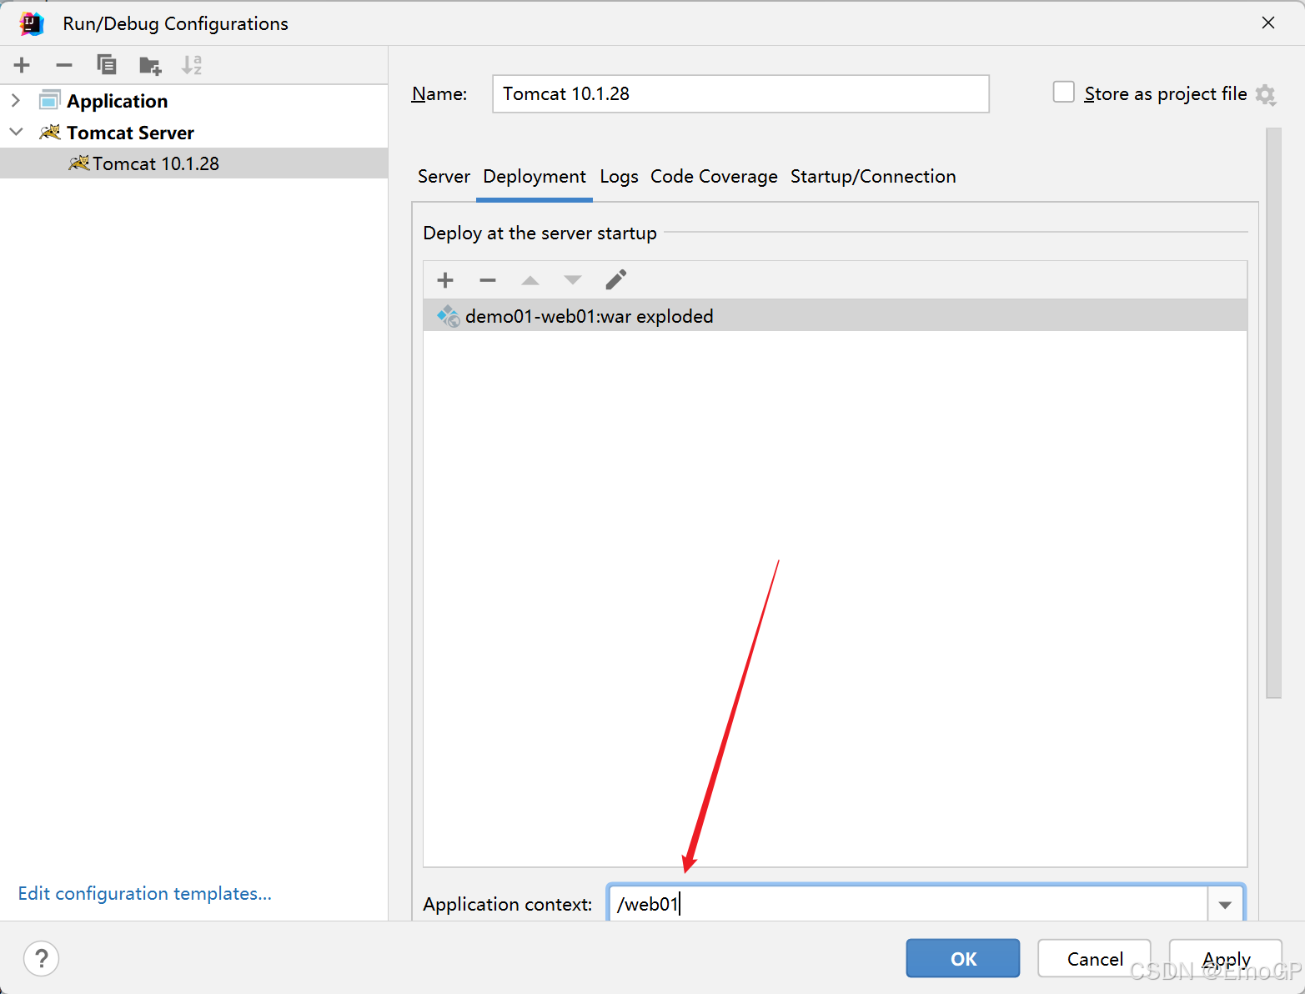Edit the selected deployment artifact
This screenshot has width=1305, height=994.
pos(615,280)
